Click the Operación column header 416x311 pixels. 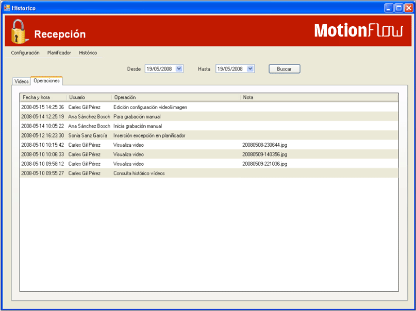[175, 97]
